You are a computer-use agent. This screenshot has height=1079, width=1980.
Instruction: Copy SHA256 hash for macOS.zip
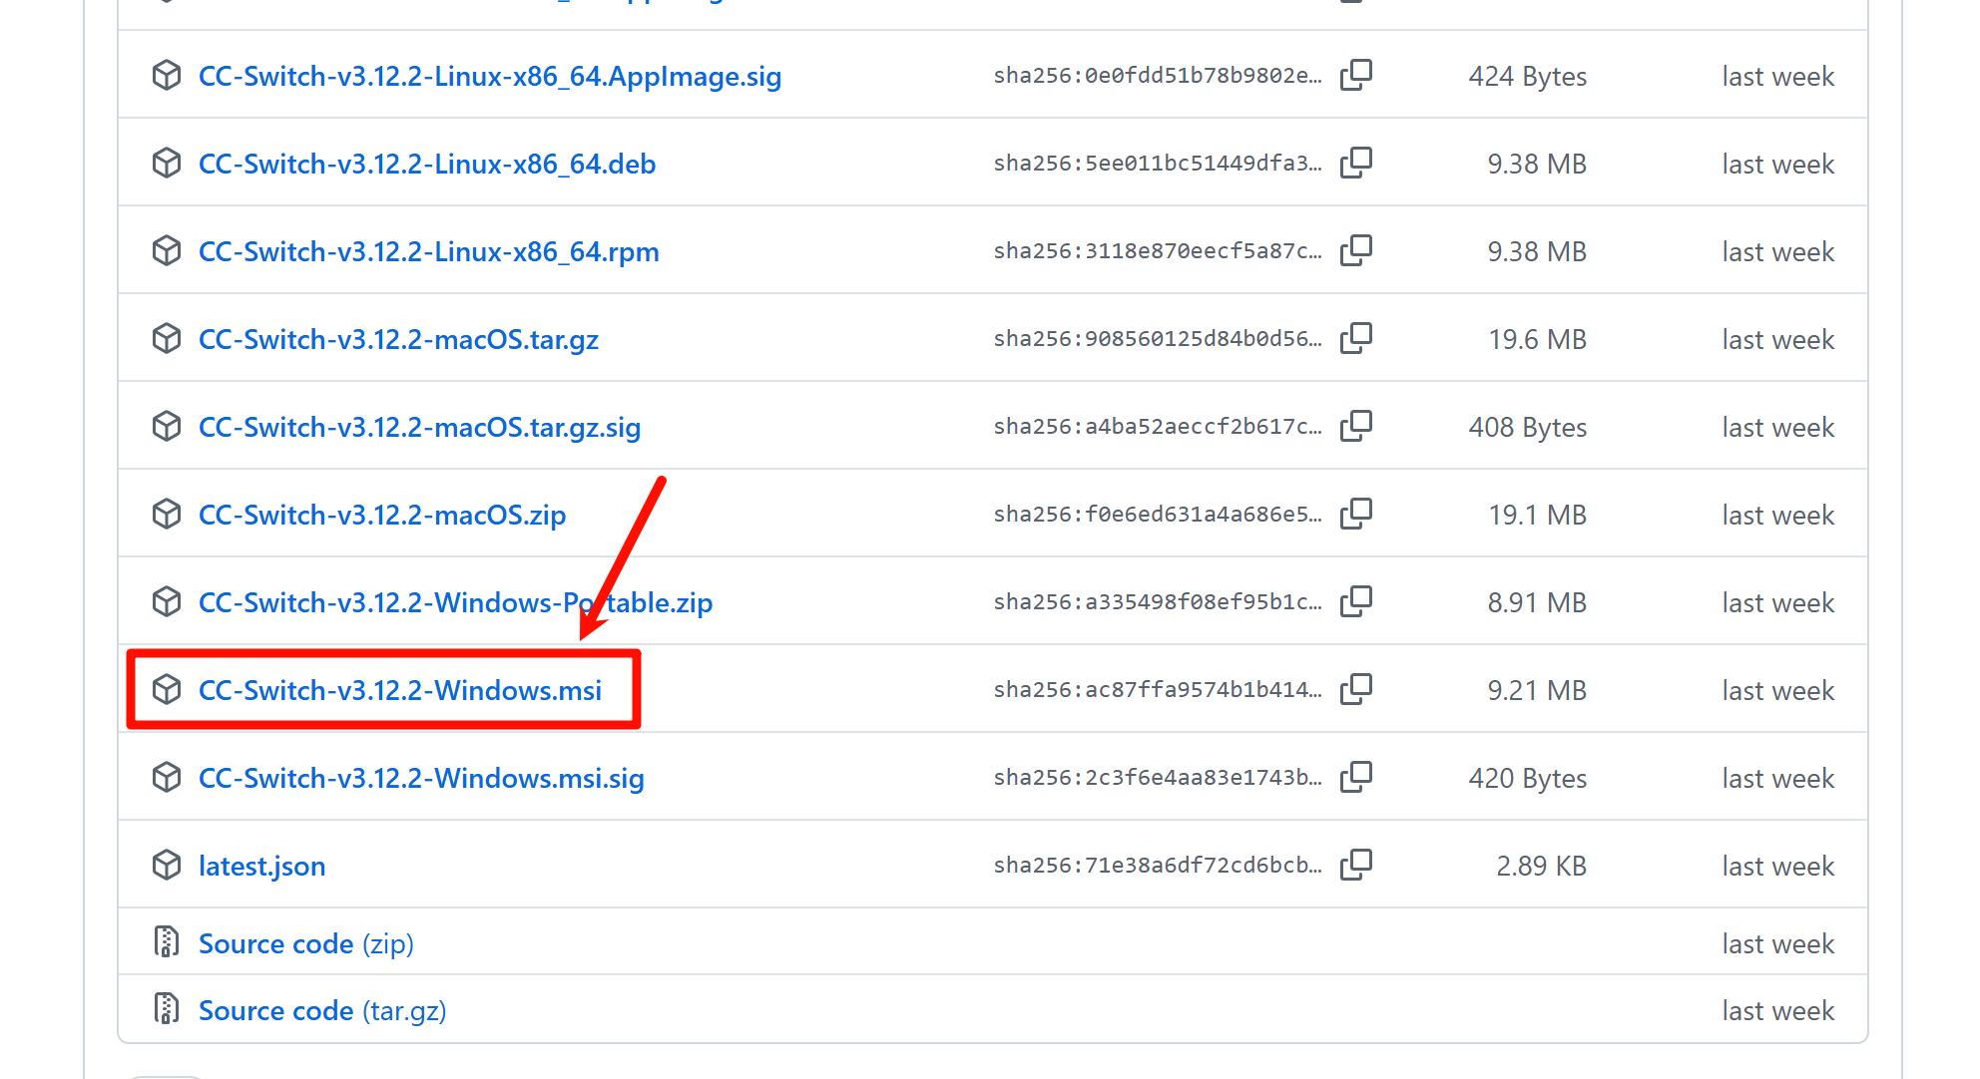(1355, 515)
